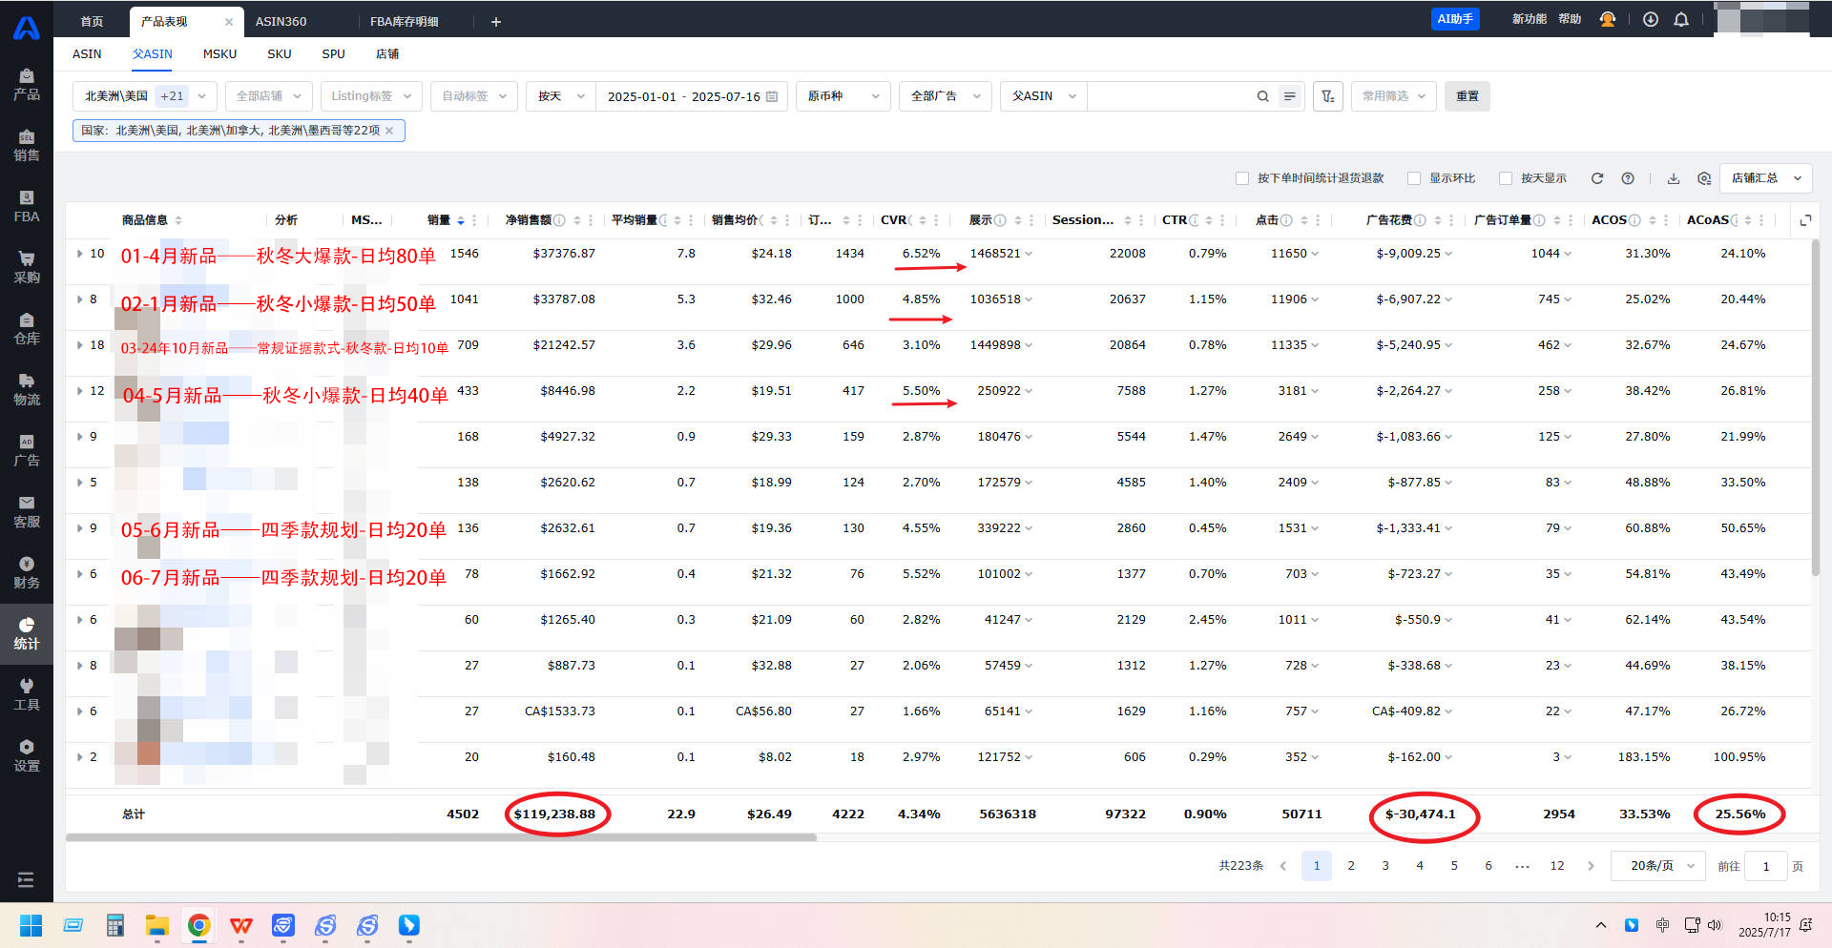
Task: Select the MSKU sub-tab
Action: (x=219, y=54)
